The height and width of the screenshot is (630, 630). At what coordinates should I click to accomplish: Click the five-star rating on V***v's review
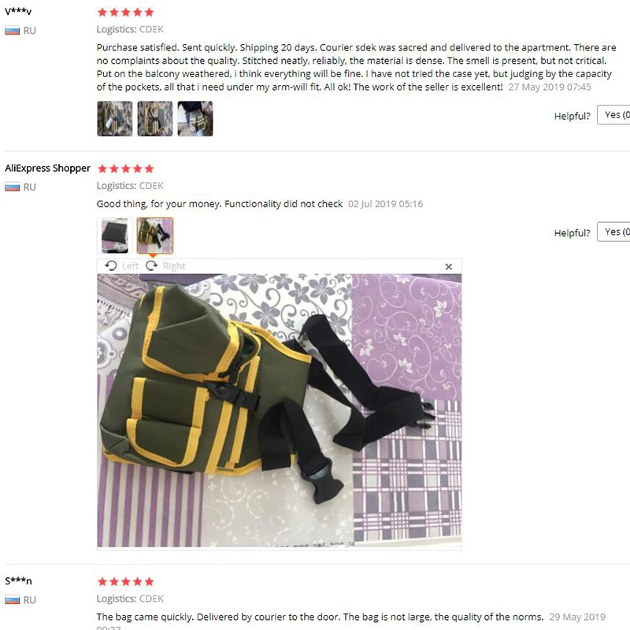pyautogui.click(x=126, y=13)
